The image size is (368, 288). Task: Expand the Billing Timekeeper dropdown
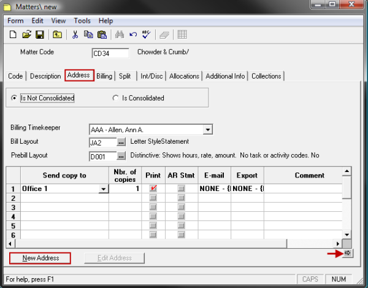point(208,130)
